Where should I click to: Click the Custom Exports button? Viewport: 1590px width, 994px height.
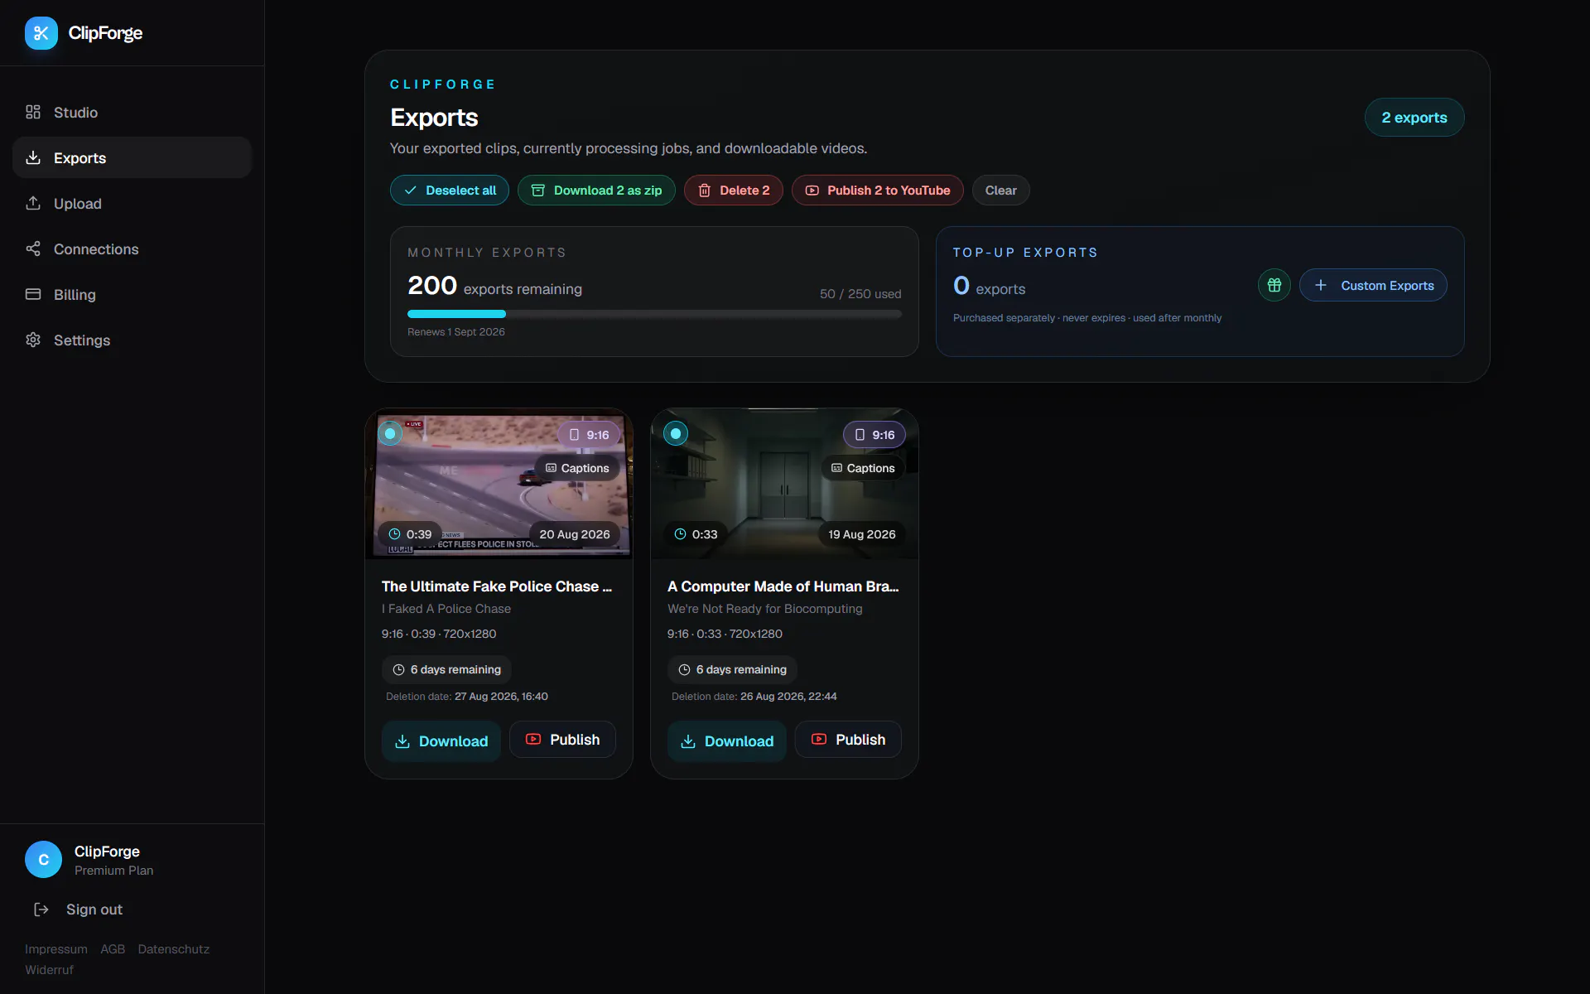[x=1373, y=285]
